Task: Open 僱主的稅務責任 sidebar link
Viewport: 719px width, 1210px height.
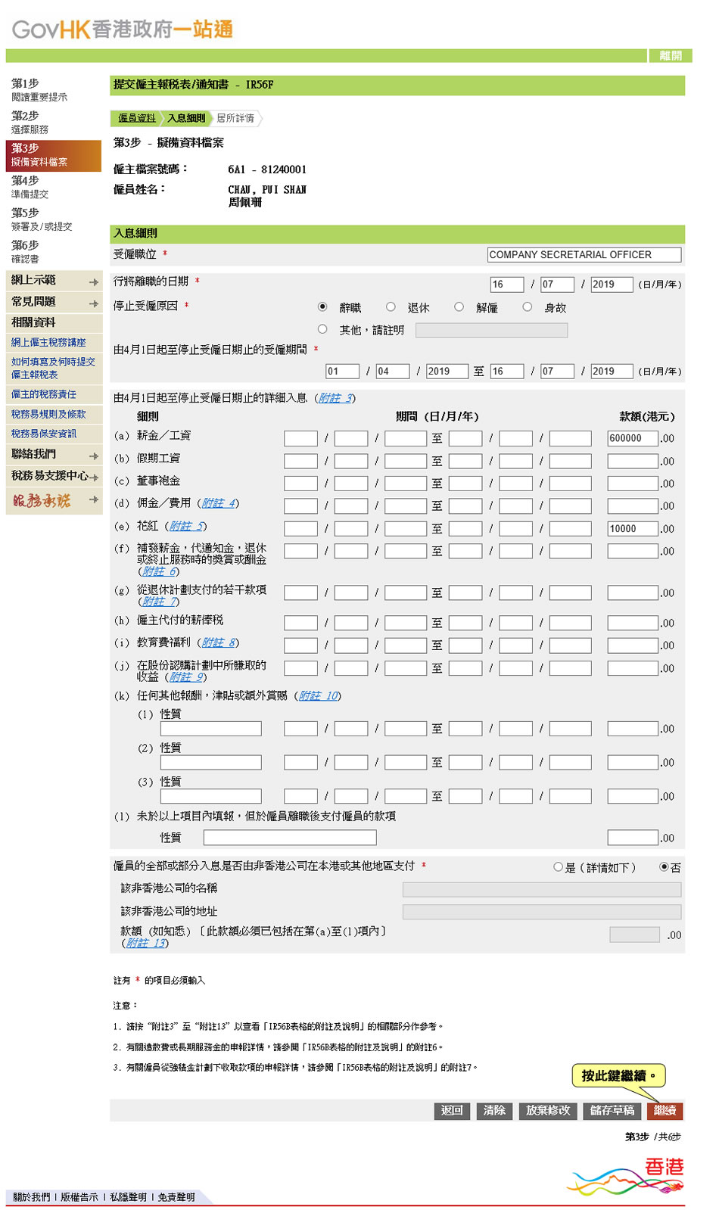Action: click(44, 394)
